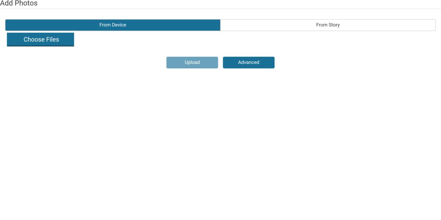
Task: Activate the From Device segment
Action: coord(113,25)
